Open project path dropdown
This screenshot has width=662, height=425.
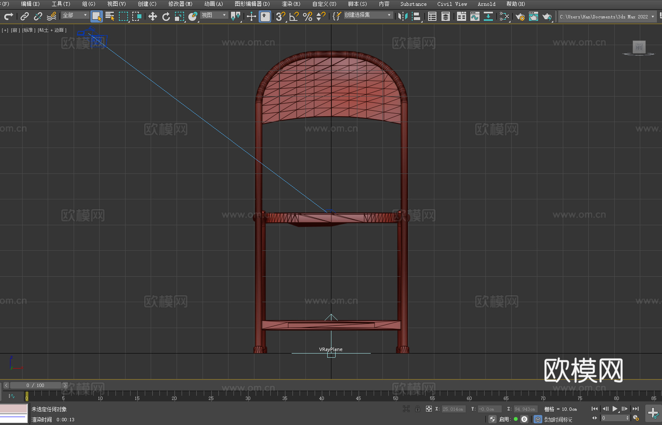click(607, 17)
